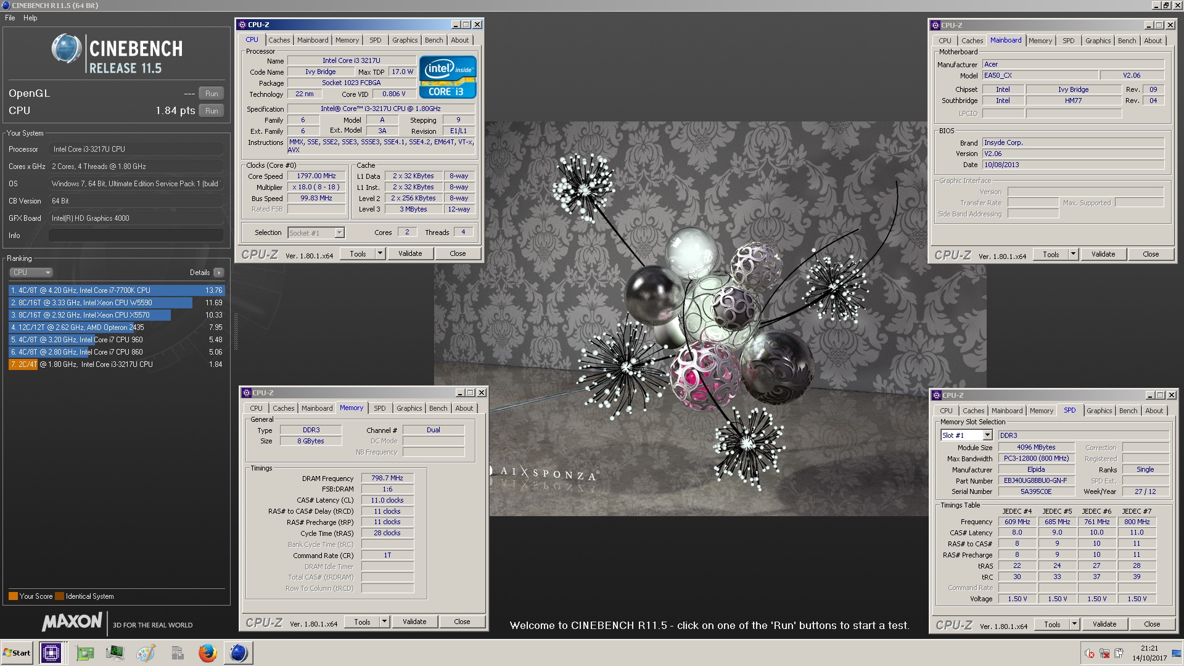Click the Core Speed value 1797.00 MHz
The width and height of the screenshot is (1184, 666).
point(316,176)
